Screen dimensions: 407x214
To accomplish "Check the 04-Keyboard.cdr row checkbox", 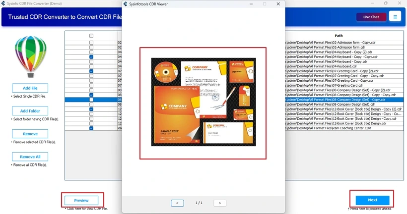I will 91,66.
